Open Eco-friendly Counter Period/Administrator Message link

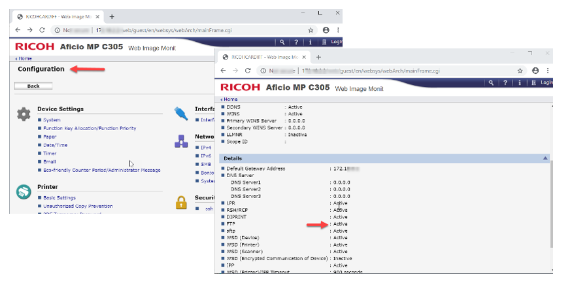pyautogui.click(x=102, y=170)
